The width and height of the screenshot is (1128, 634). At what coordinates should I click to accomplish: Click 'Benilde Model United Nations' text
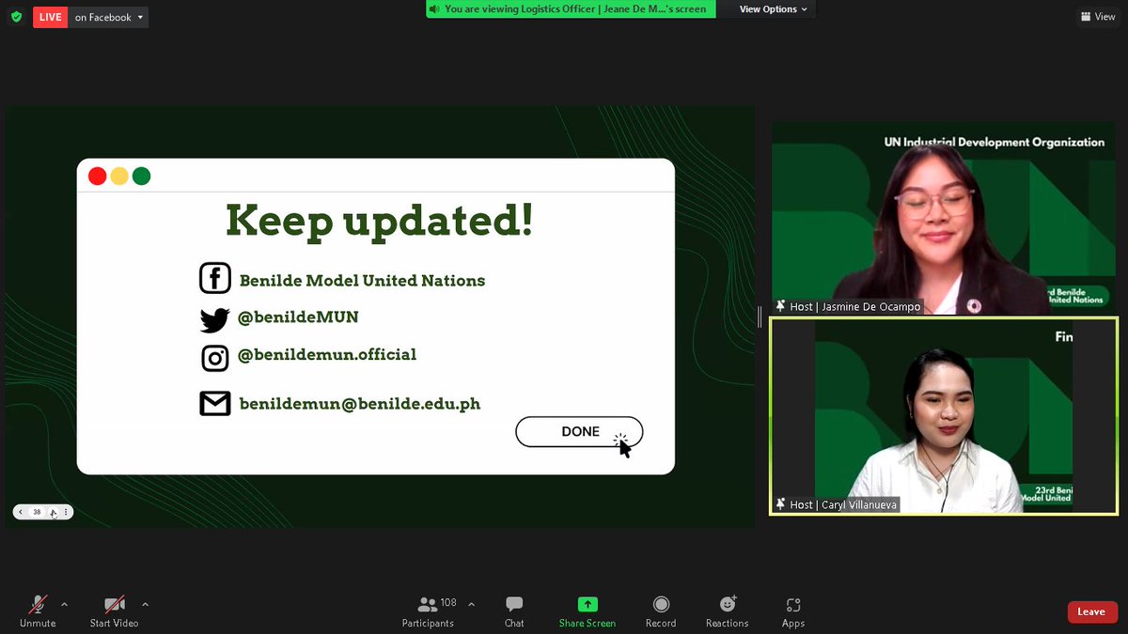362,280
